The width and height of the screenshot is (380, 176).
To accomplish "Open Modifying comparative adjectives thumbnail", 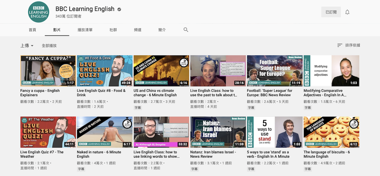I will point(332,71).
